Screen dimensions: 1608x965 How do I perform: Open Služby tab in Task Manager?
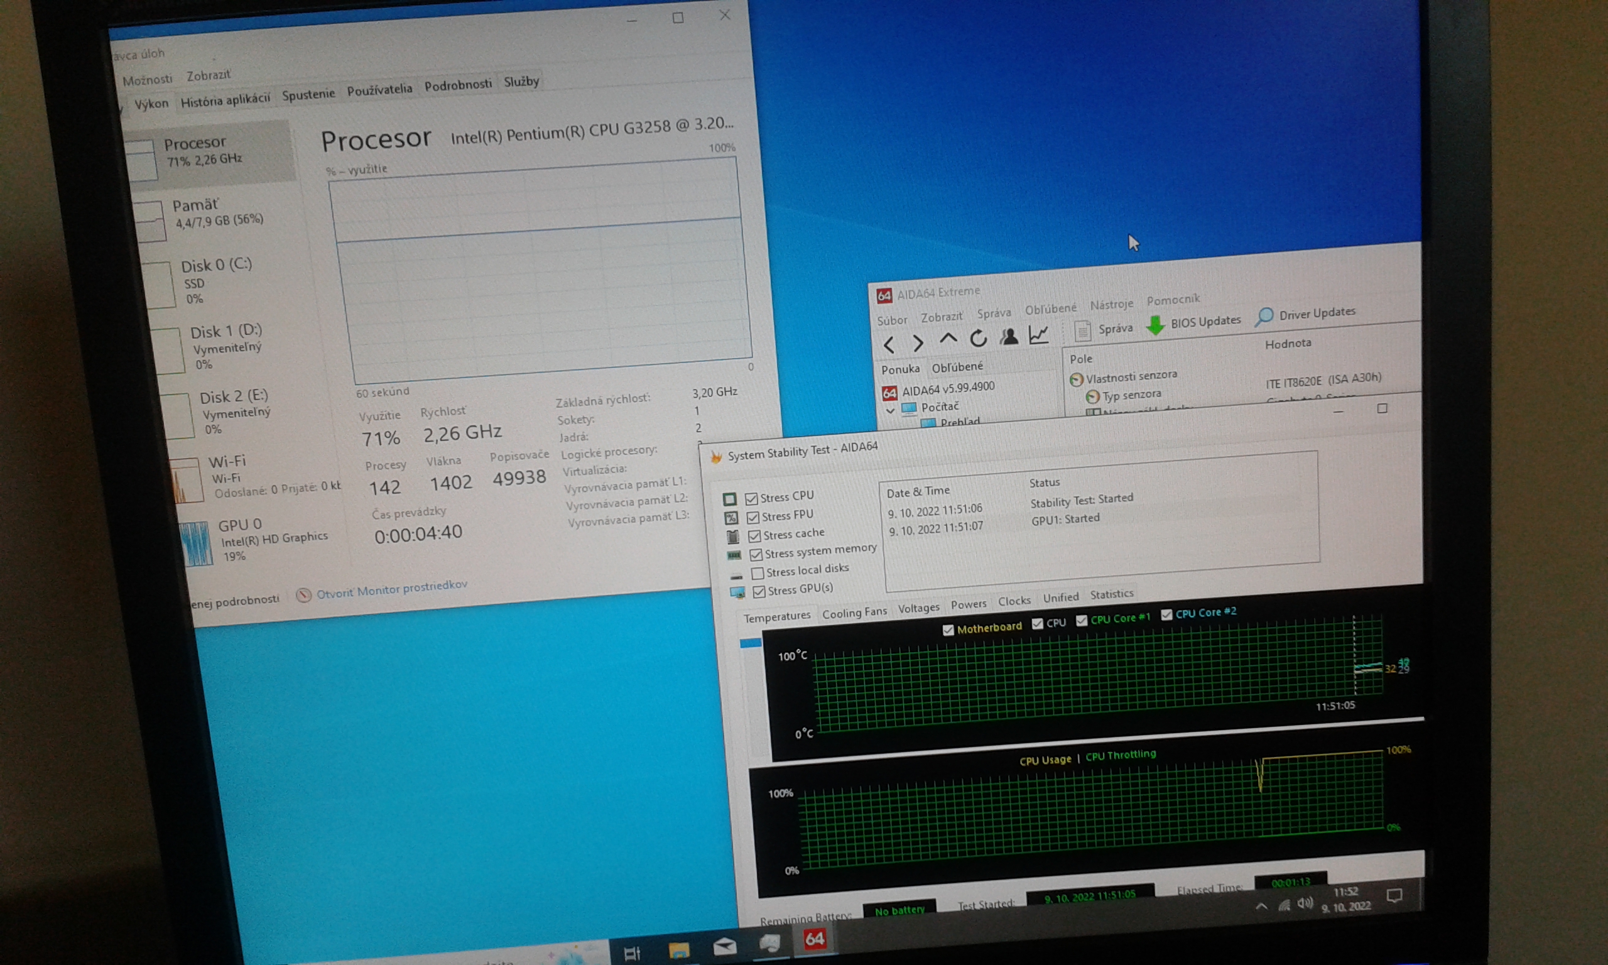pos(521,82)
